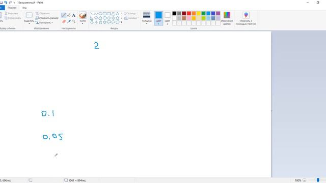Screen dimensions: 326x183
Task: Pick the bright red color swatch
Action: pyautogui.click(x=189, y=14)
